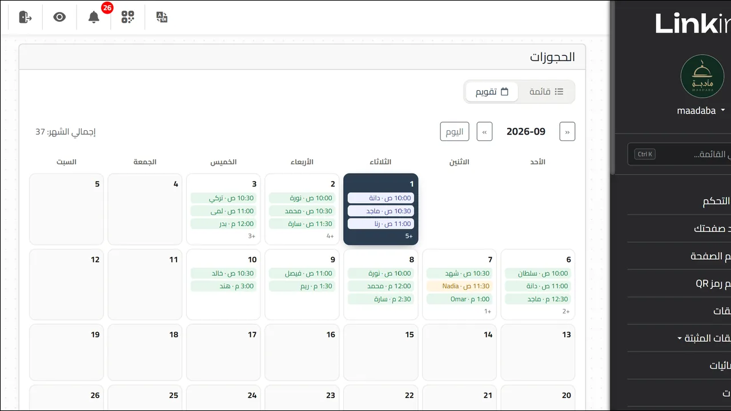This screenshot has height=411, width=731.
Task: Toggle the eye preview icon
Action: pyautogui.click(x=59, y=17)
